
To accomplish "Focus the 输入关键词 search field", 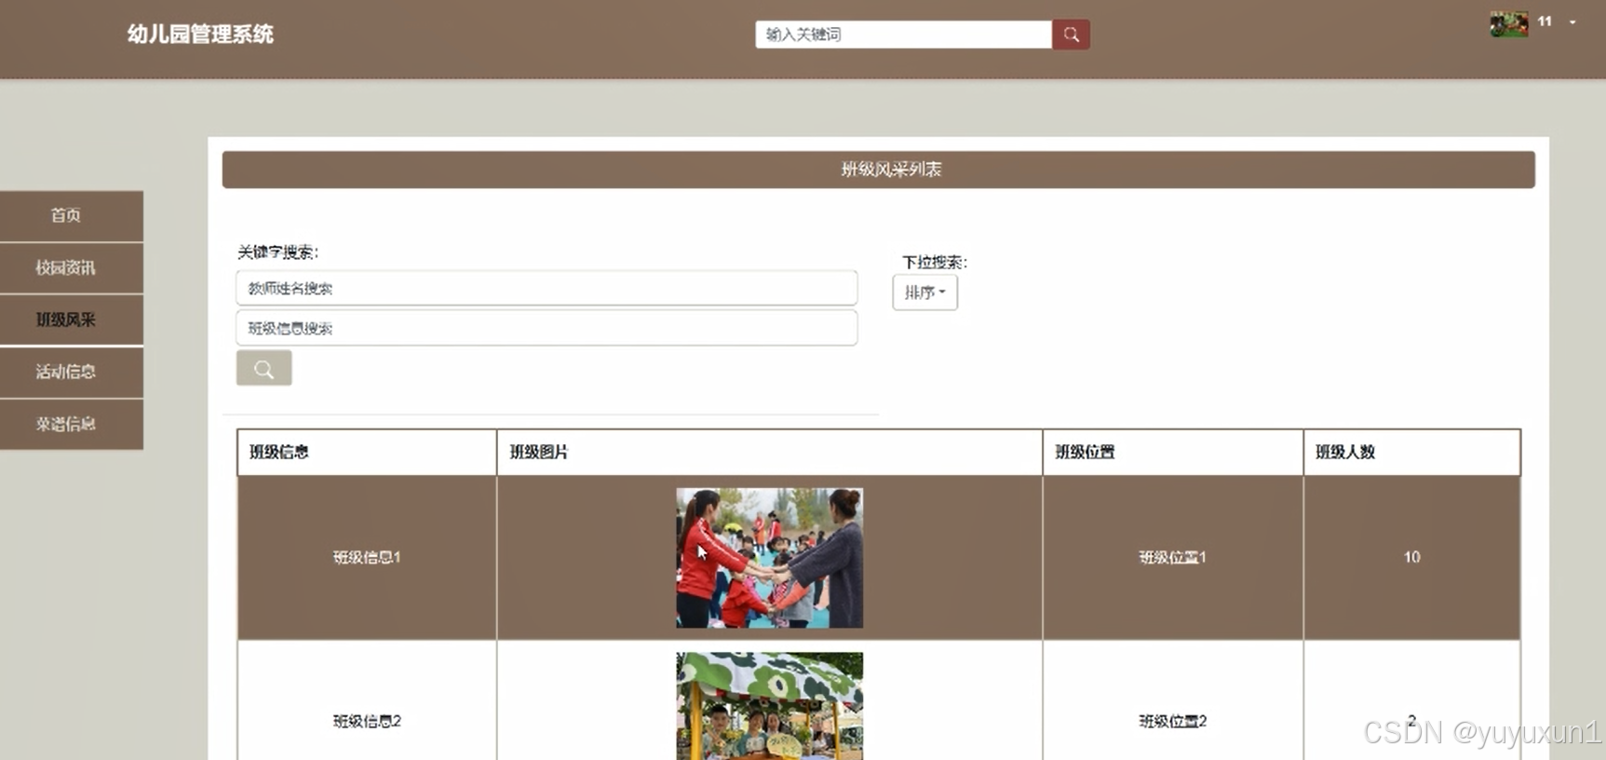I will (903, 34).
